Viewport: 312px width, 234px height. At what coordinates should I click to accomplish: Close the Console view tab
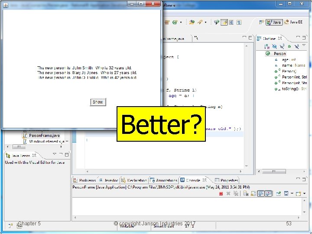tap(205, 180)
